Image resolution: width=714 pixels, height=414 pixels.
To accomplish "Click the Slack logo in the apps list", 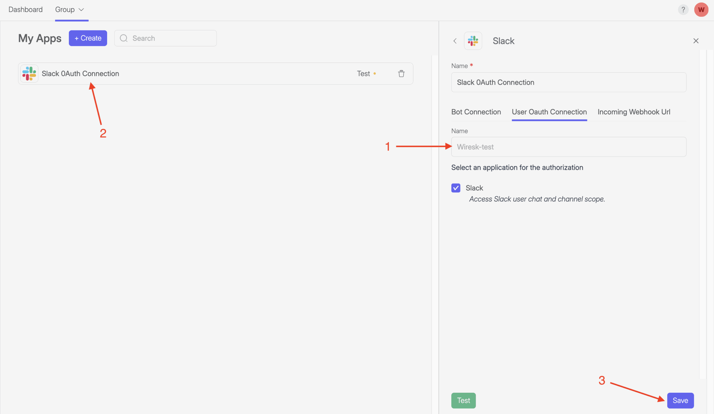I will click(29, 74).
